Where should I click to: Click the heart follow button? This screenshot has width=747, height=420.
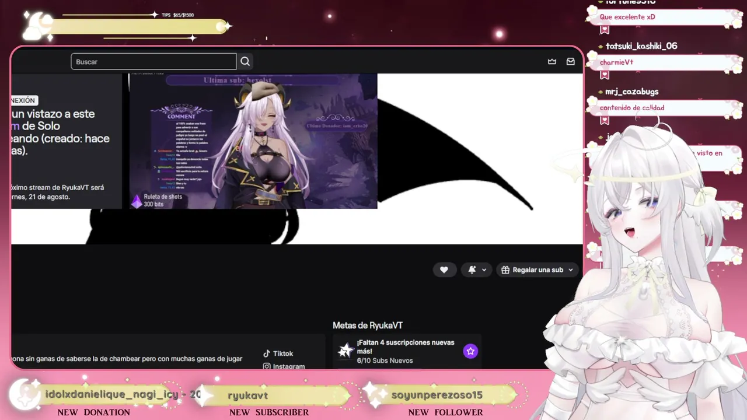tap(444, 269)
